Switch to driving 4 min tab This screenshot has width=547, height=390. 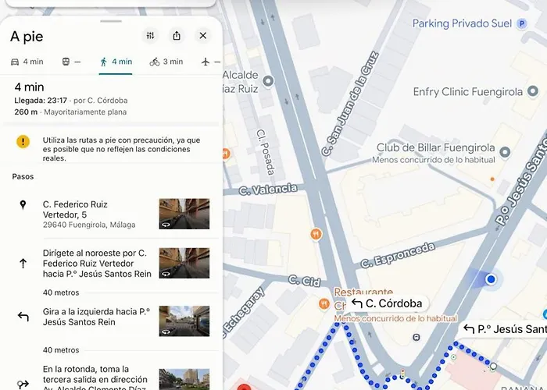click(x=27, y=62)
